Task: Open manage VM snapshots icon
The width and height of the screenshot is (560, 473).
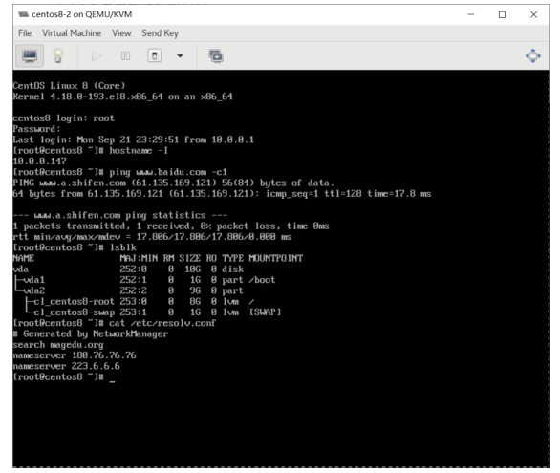Action: click(x=216, y=56)
